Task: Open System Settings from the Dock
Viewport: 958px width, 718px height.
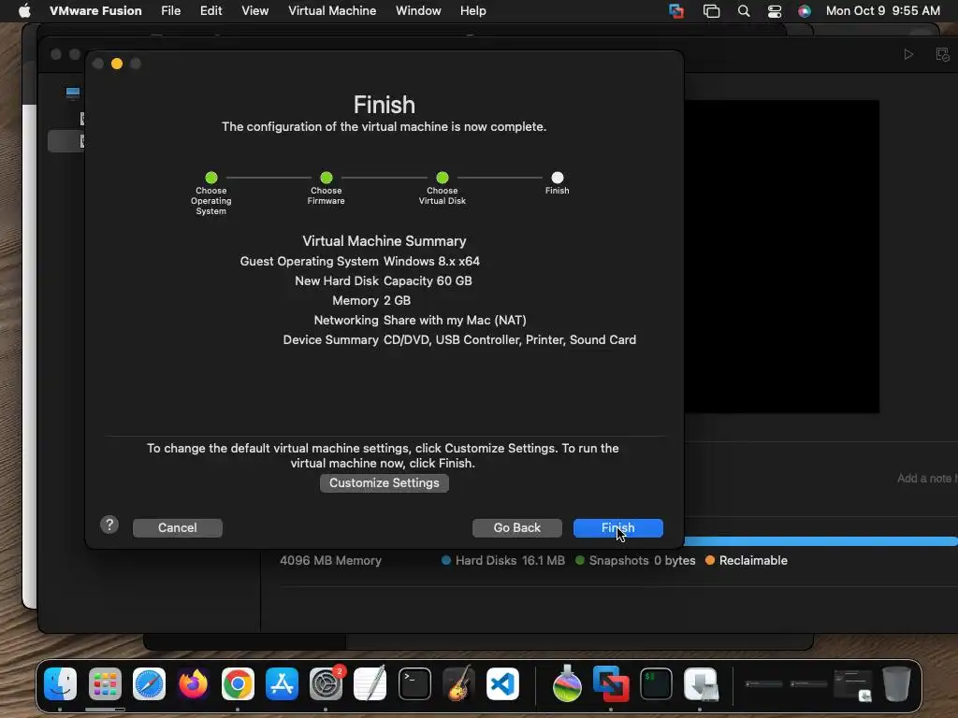Action: (x=327, y=683)
